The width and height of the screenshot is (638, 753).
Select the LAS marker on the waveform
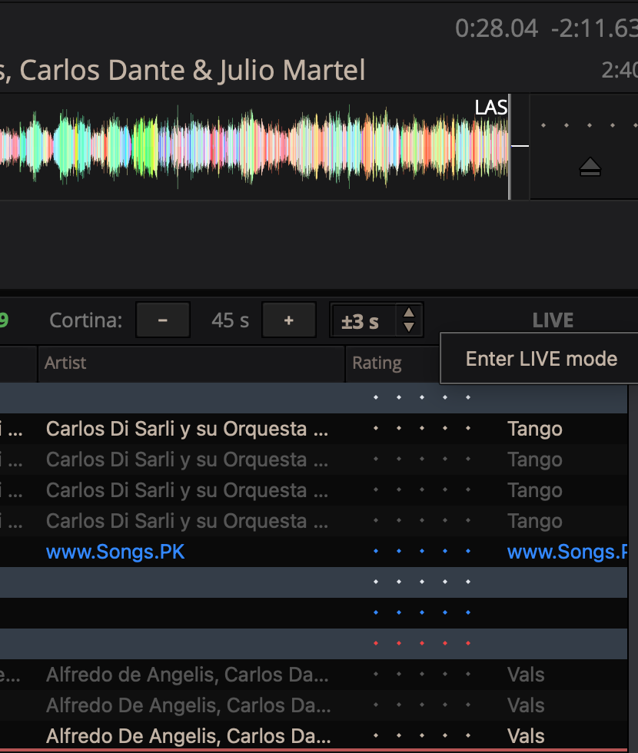[491, 107]
